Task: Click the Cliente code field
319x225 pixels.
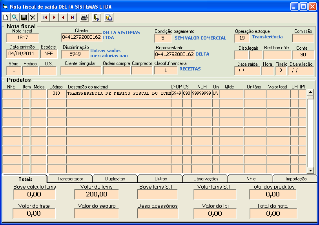Action: [81, 37]
